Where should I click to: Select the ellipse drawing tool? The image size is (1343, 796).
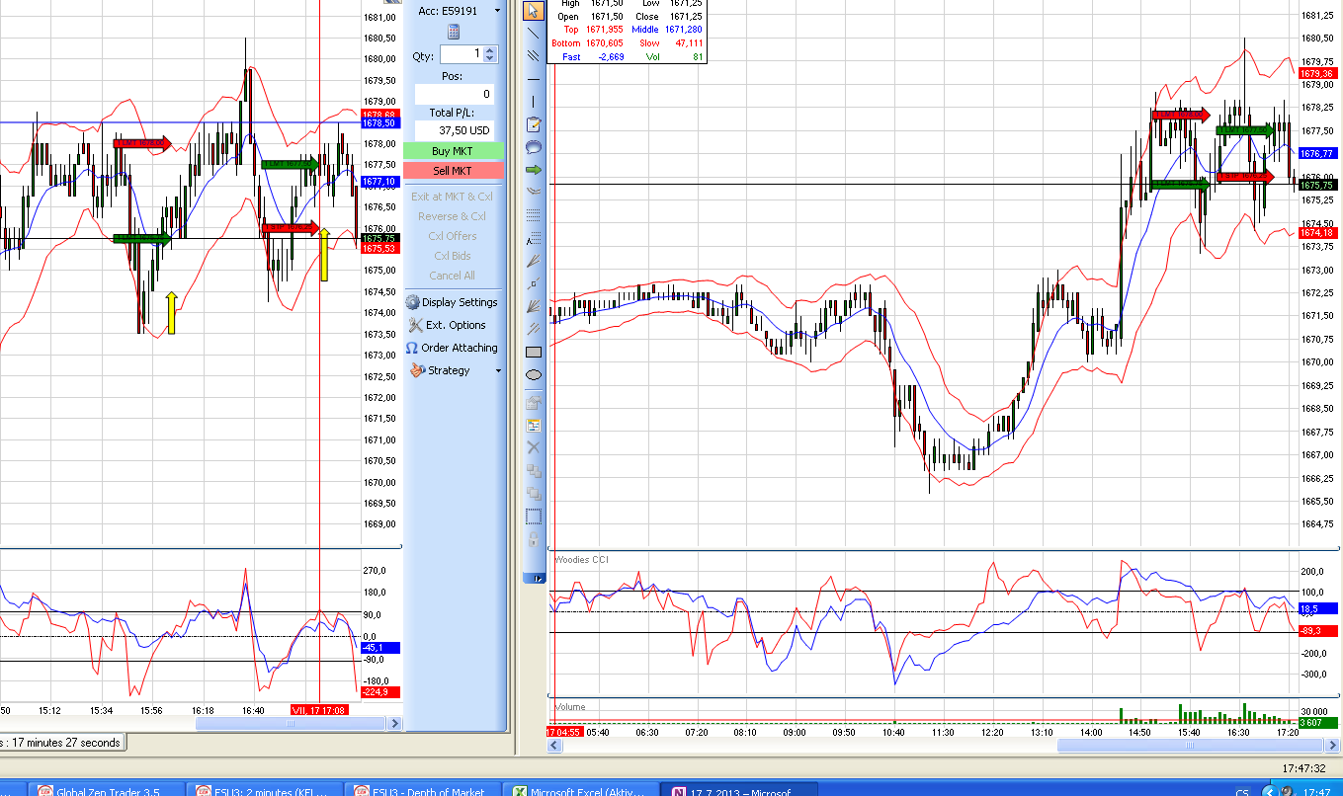click(533, 374)
